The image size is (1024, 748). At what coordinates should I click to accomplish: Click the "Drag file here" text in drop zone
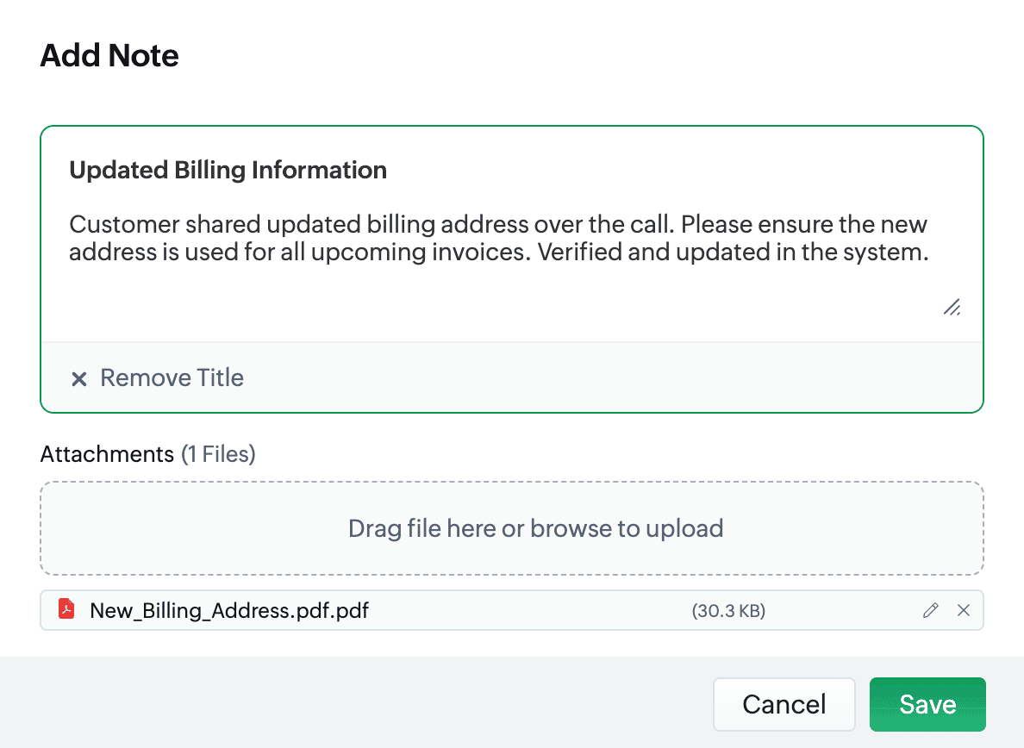(421, 528)
